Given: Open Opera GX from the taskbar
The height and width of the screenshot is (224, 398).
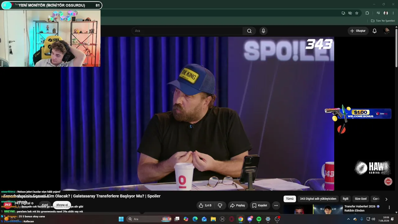Looking at the screenshot, I should pos(231,219).
